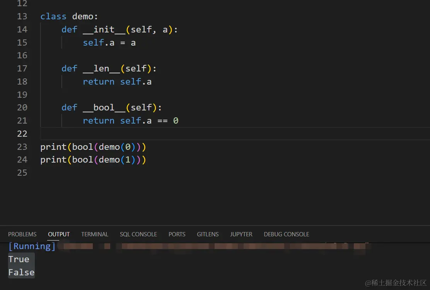Click the 'print(bool(demo(0)))' line
Image resolution: width=430 pixels, height=290 pixels.
pos(93,147)
